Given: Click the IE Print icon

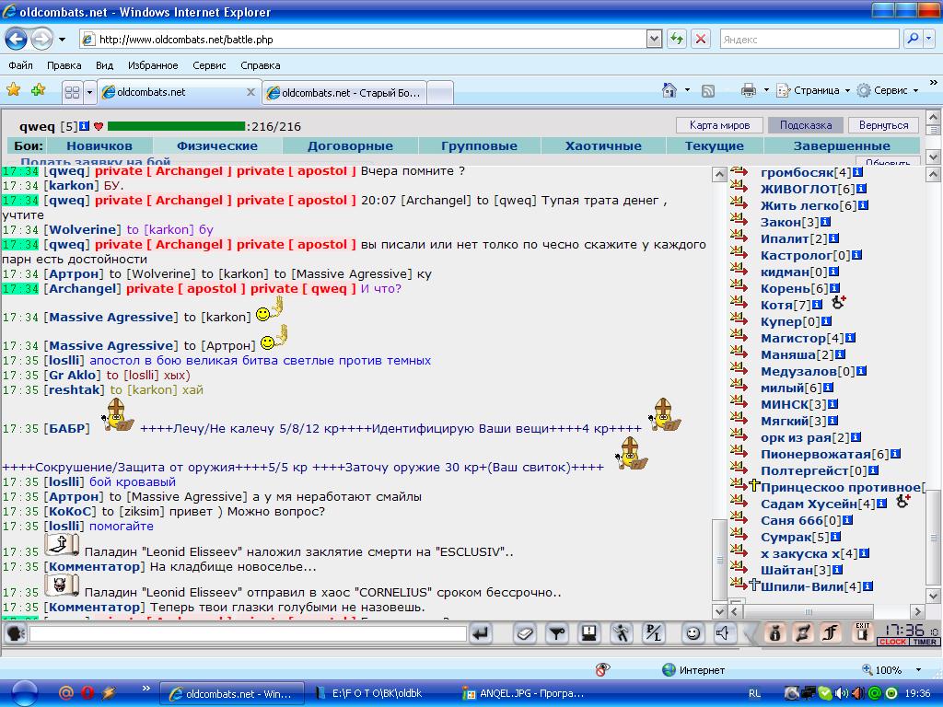Looking at the screenshot, I should [x=749, y=90].
